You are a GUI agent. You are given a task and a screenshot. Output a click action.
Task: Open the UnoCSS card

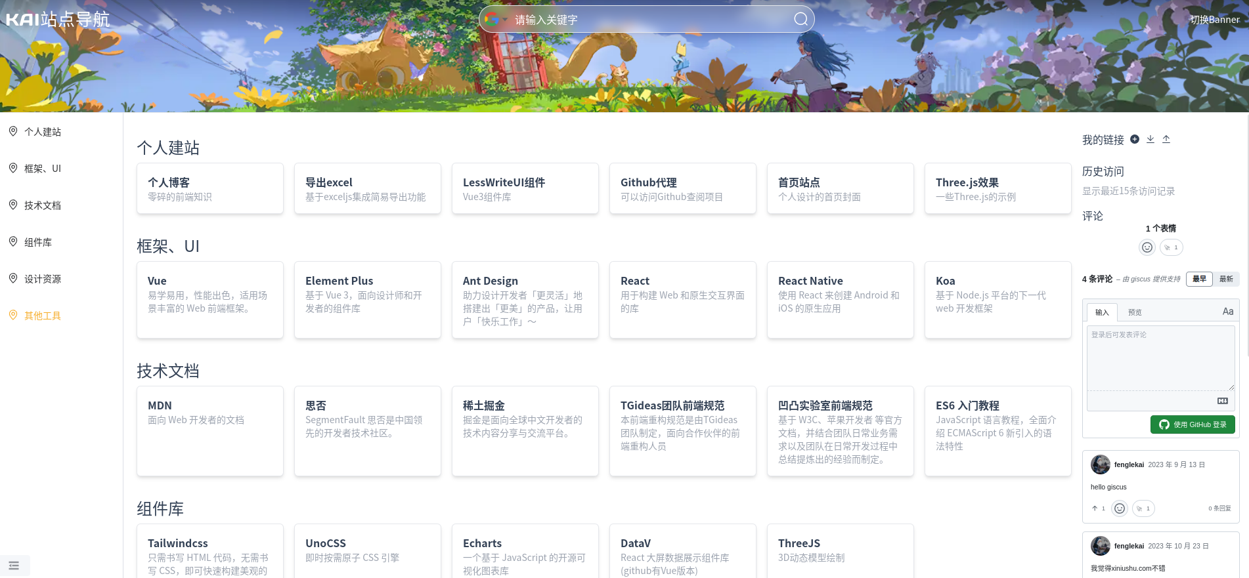(x=368, y=551)
